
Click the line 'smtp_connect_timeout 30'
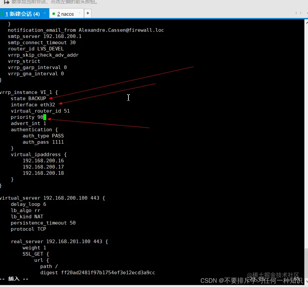(42, 43)
